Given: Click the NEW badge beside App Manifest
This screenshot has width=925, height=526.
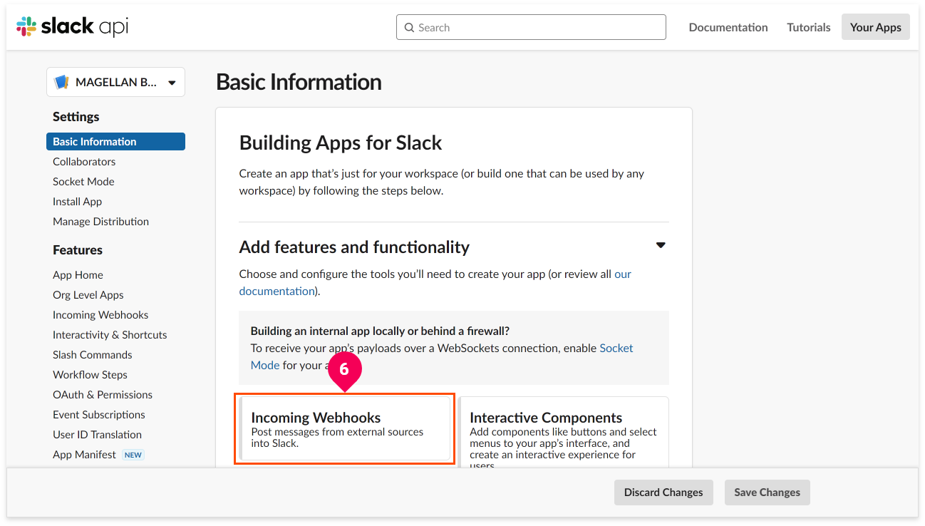Looking at the screenshot, I should coord(133,455).
